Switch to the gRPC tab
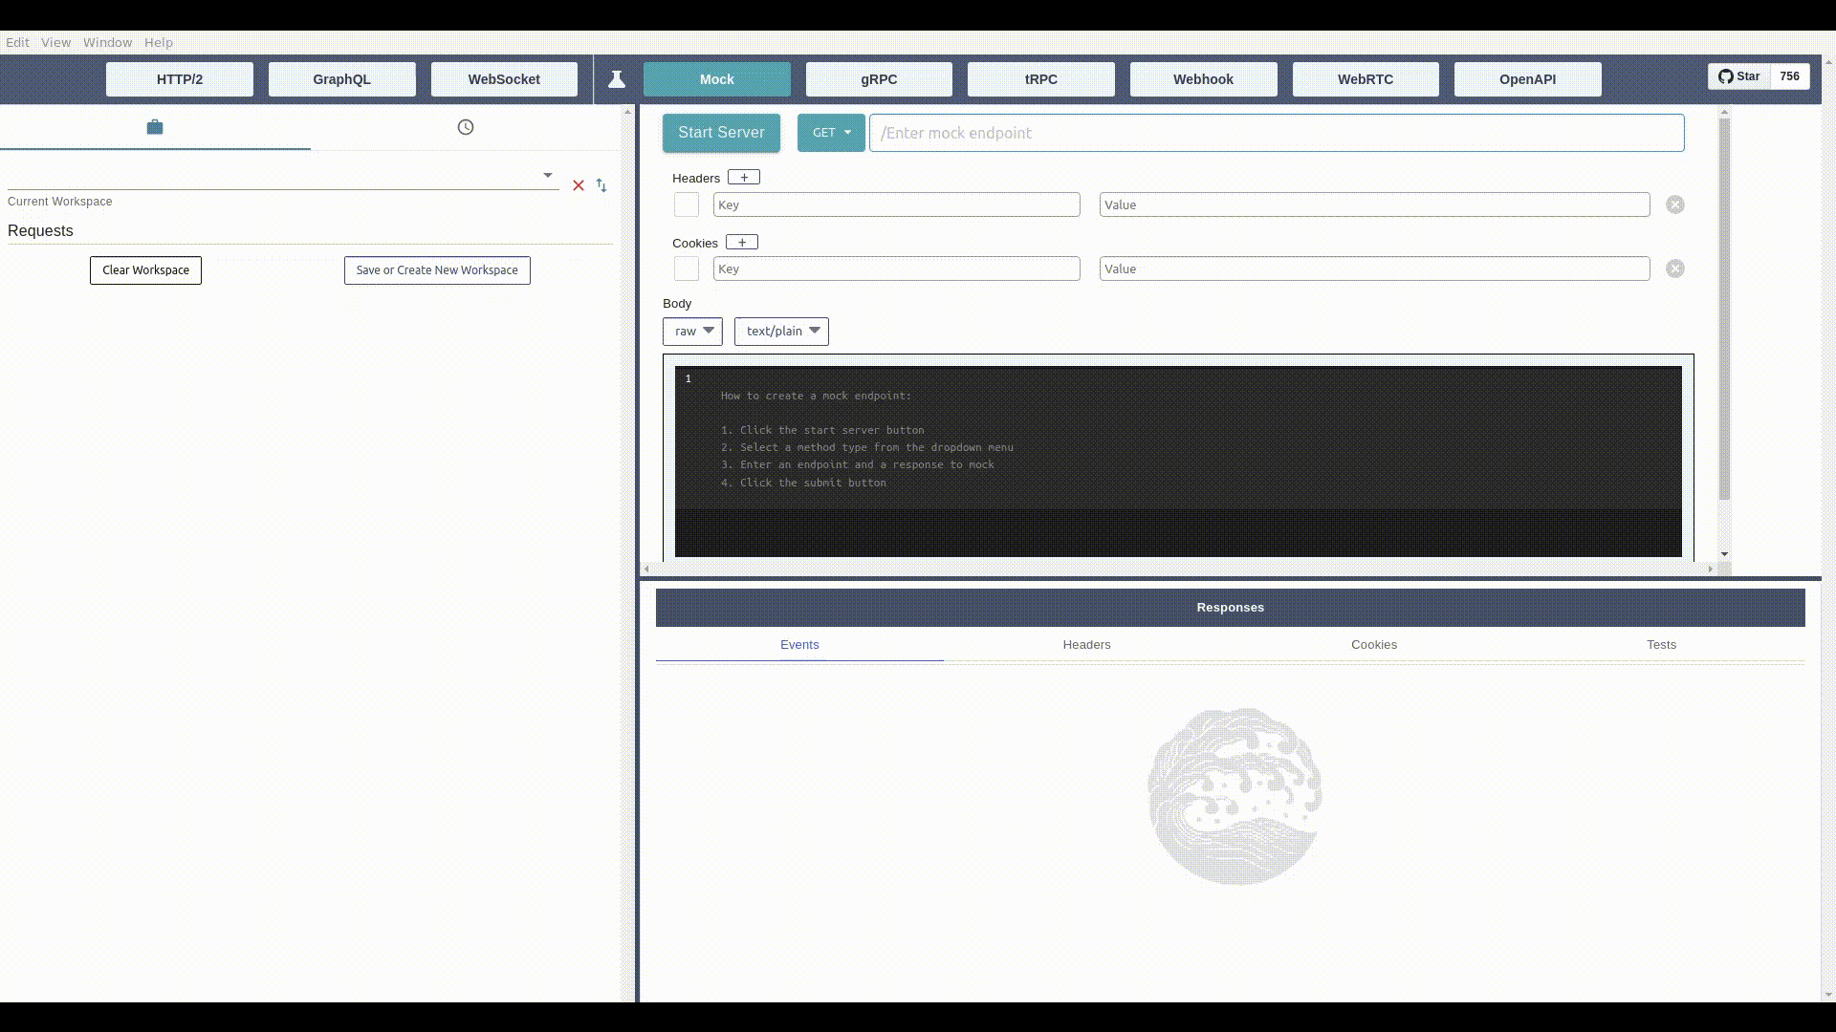The image size is (1836, 1032). 879,79
